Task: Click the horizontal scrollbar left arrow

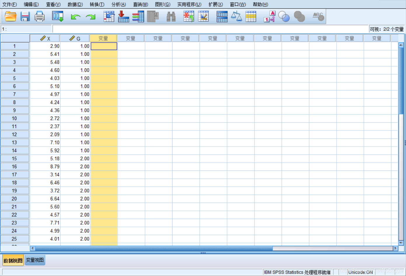Action: click(32, 248)
